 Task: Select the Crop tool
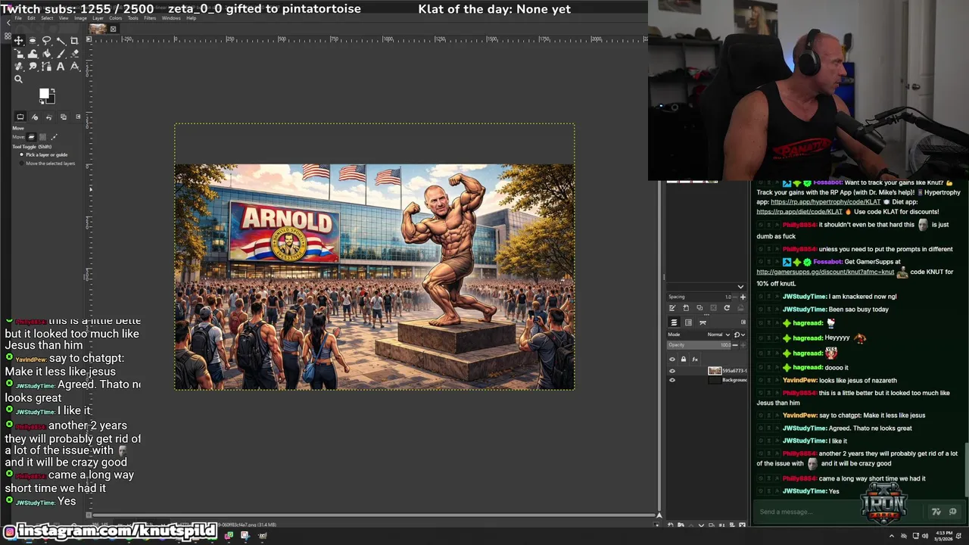point(74,40)
